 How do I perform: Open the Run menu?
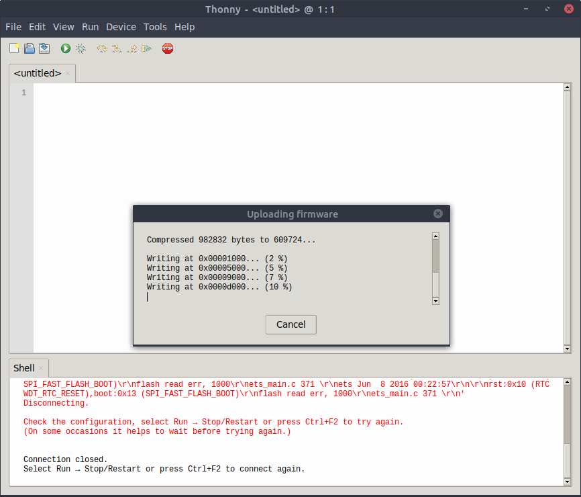(x=90, y=27)
